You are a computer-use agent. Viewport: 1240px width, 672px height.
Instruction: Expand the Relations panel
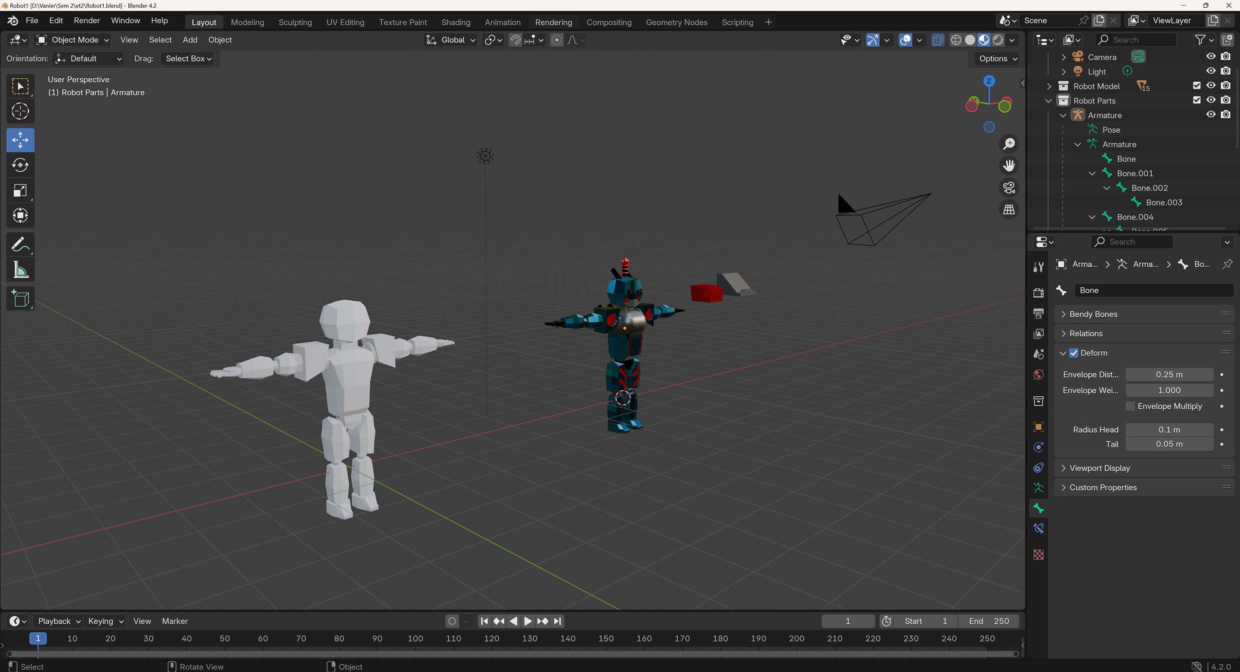1143,334
